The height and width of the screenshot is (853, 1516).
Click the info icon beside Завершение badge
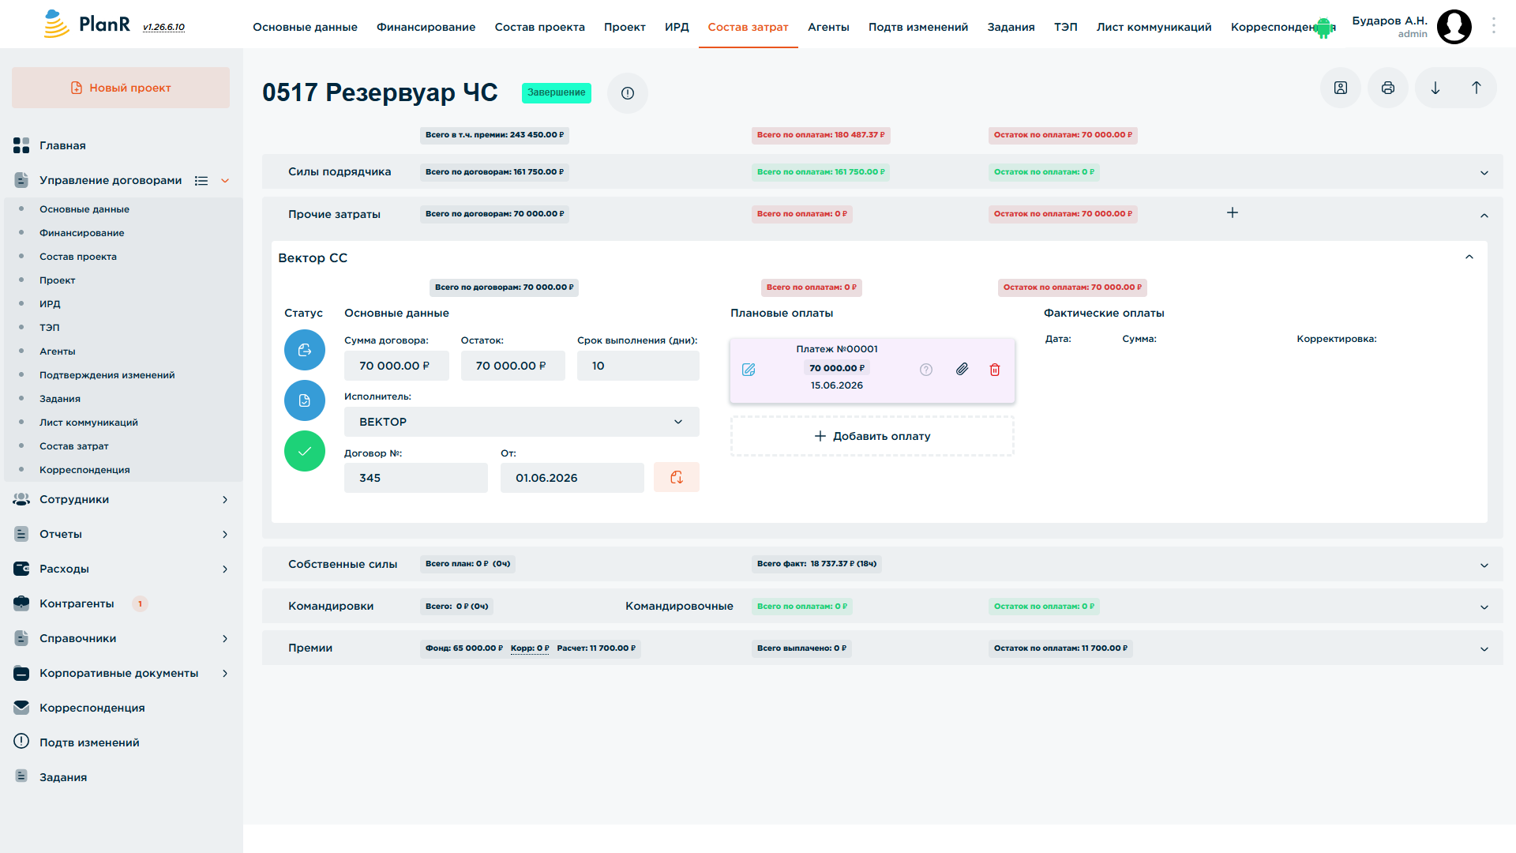click(x=628, y=93)
